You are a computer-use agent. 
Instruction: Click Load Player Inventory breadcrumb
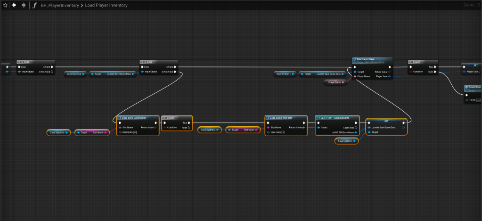[106, 5]
